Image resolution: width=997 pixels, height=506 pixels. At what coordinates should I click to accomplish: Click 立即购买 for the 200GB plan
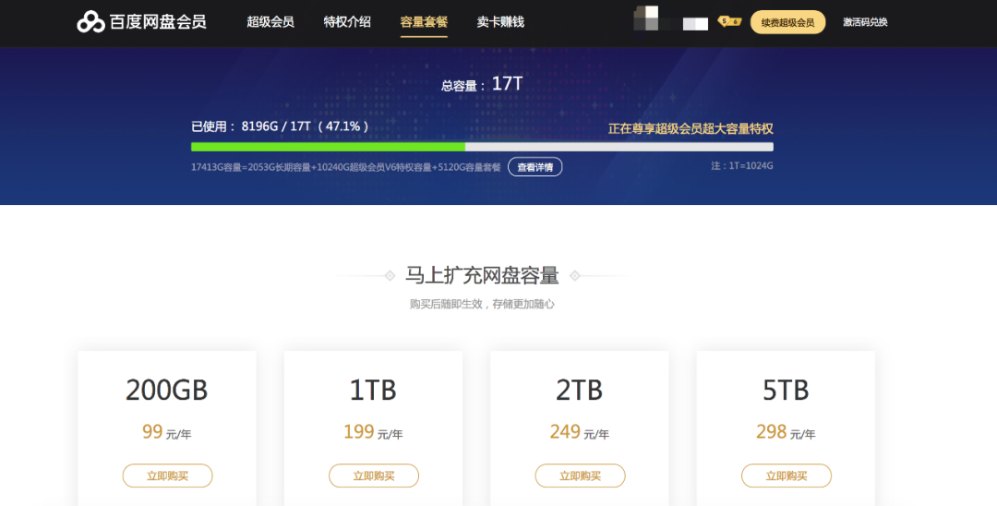click(167, 476)
